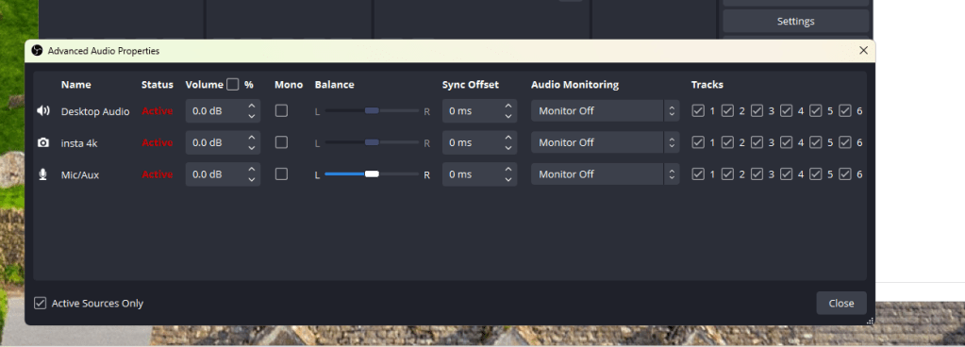Open Settings in OBS main window
The height and width of the screenshot is (347, 965).
(x=796, y=21)
